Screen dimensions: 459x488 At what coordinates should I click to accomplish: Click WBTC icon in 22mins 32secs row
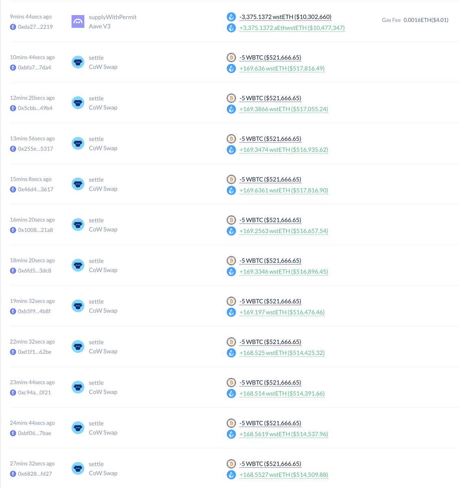tap(231, 342)
